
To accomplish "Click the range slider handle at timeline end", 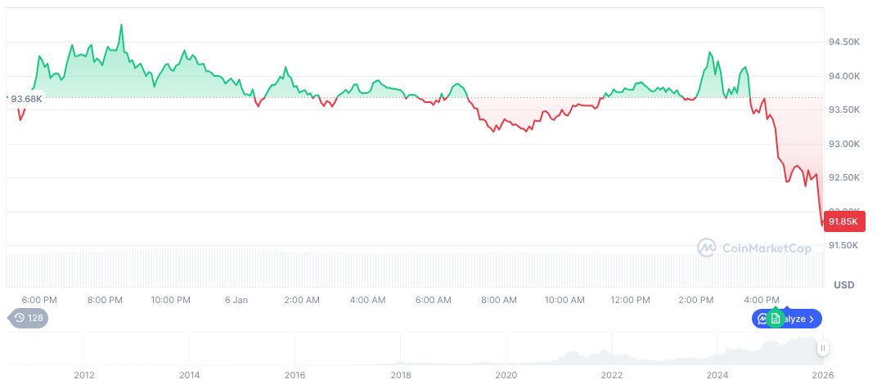I will [823, 348].
